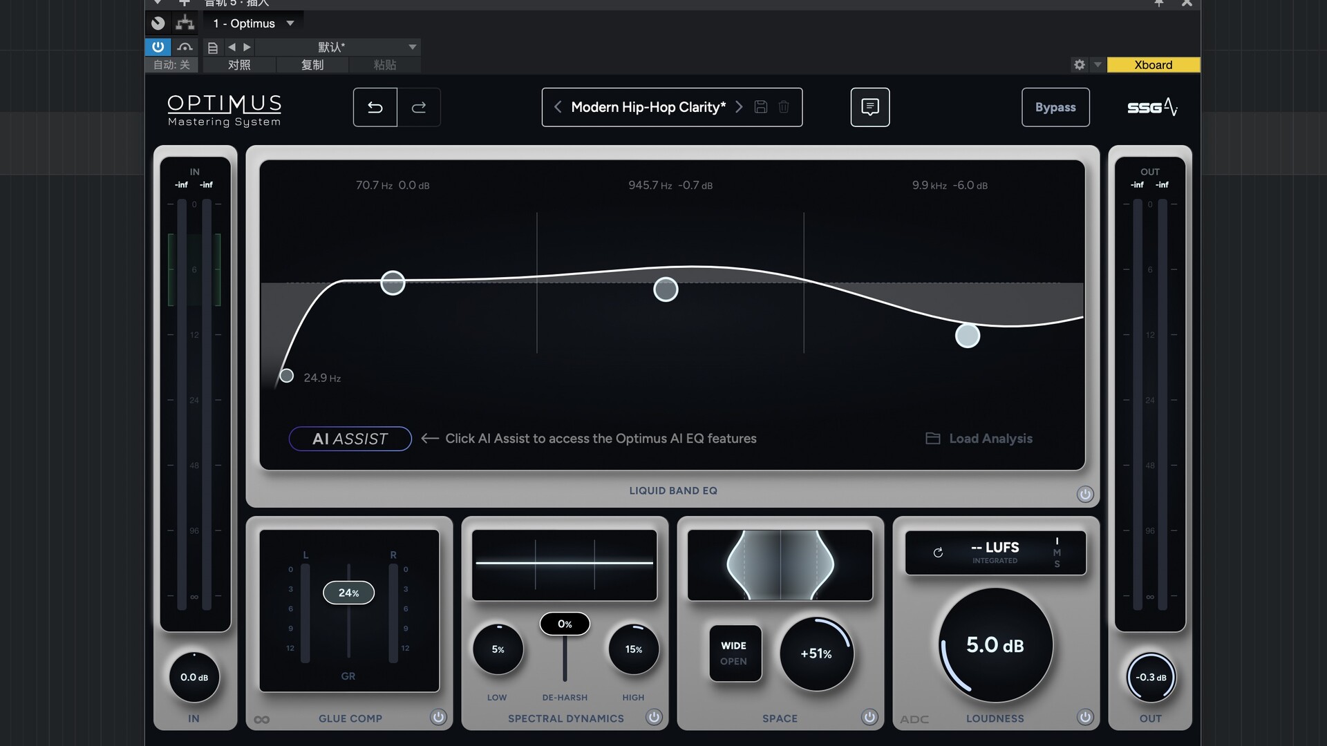
Task: Click the 复制 copy menu item
Action: point(312,65)
